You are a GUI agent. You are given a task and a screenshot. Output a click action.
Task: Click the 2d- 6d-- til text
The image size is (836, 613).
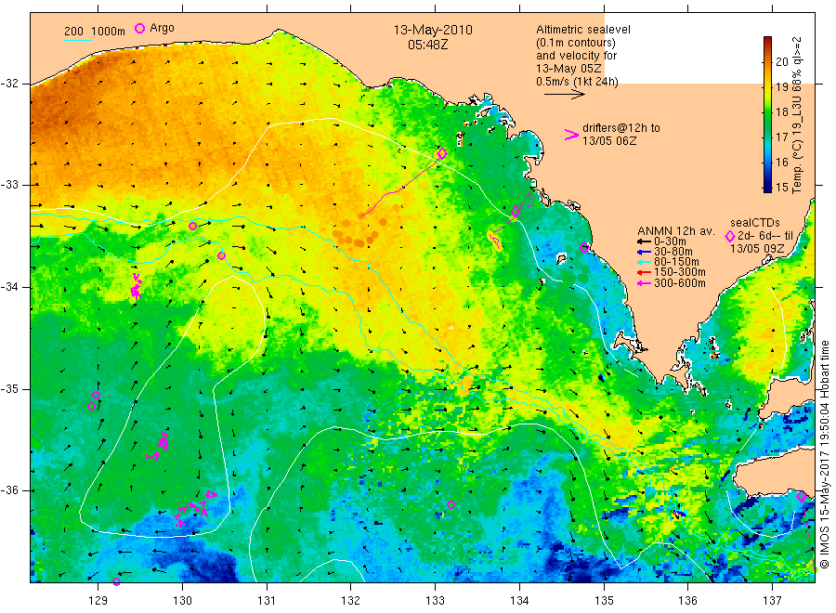[x=765, y=236]
